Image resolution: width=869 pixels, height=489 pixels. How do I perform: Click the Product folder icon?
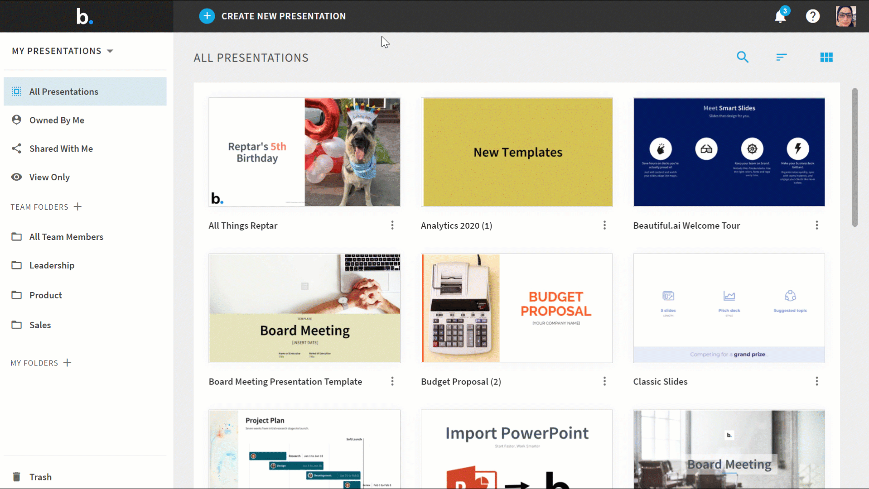17,295
